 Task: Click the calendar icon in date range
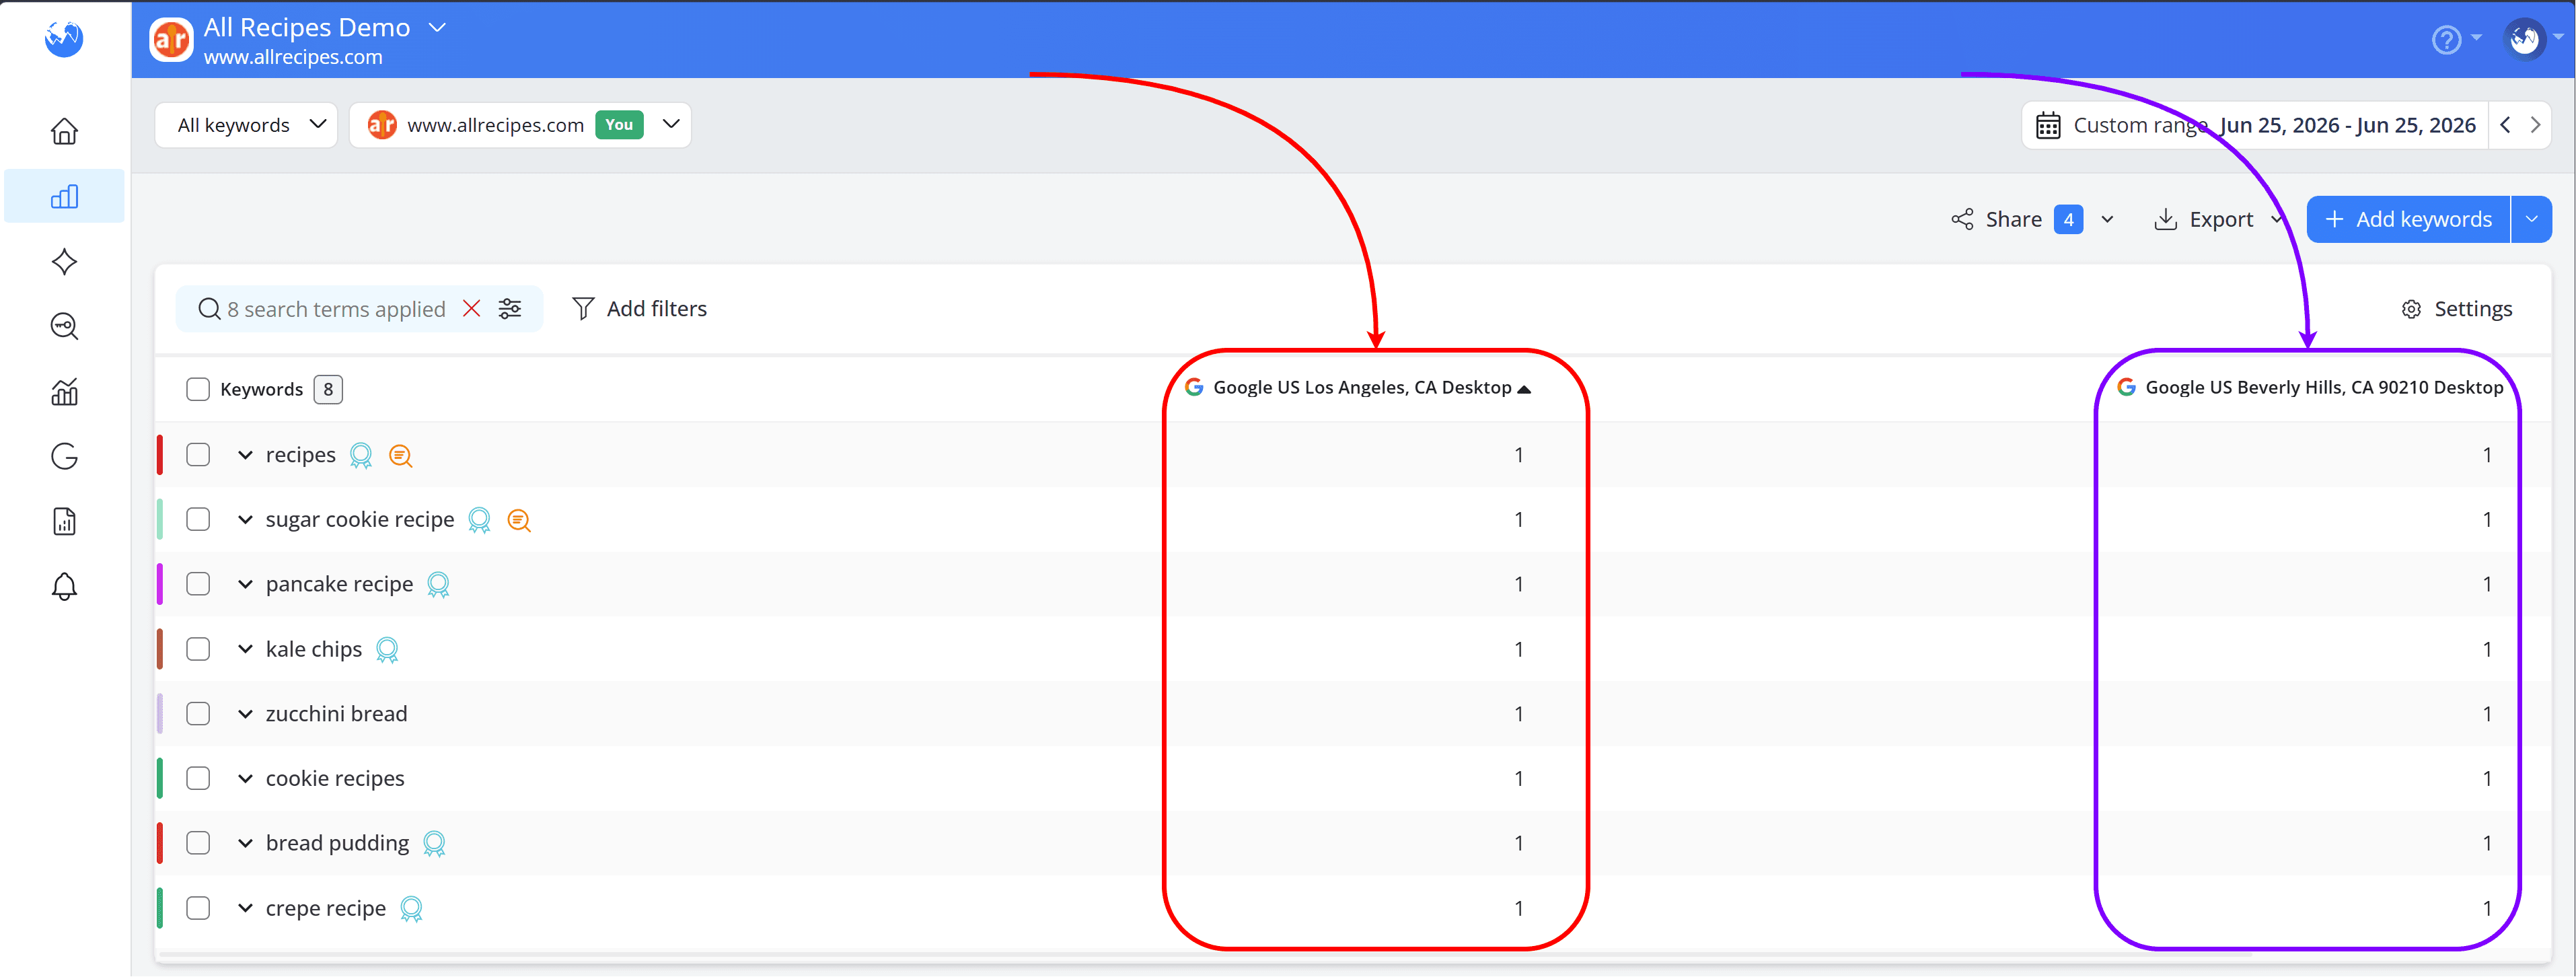coord(2048,125)
